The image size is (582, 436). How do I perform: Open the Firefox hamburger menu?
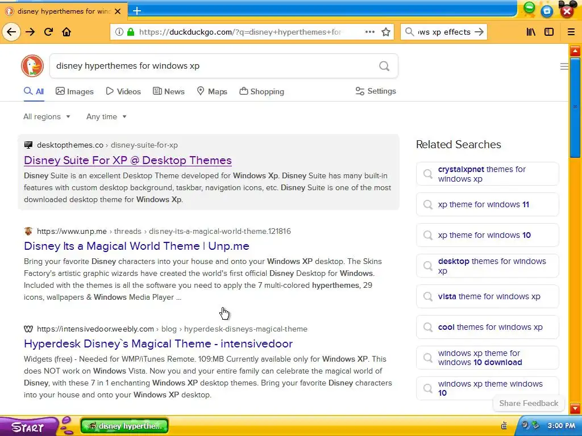(x=571, y=32)
